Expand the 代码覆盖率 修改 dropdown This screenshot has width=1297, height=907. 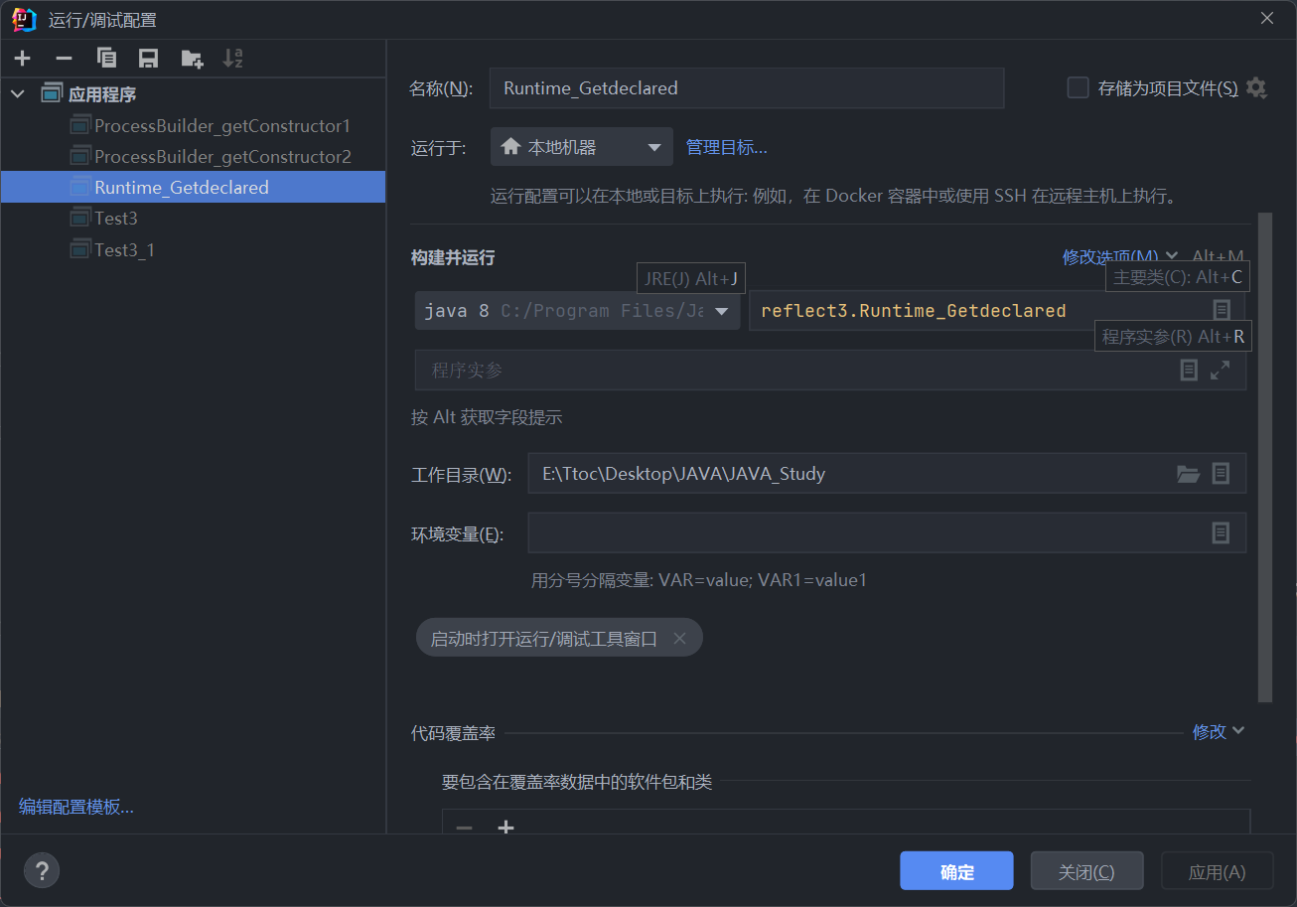tap(1219, 732)
